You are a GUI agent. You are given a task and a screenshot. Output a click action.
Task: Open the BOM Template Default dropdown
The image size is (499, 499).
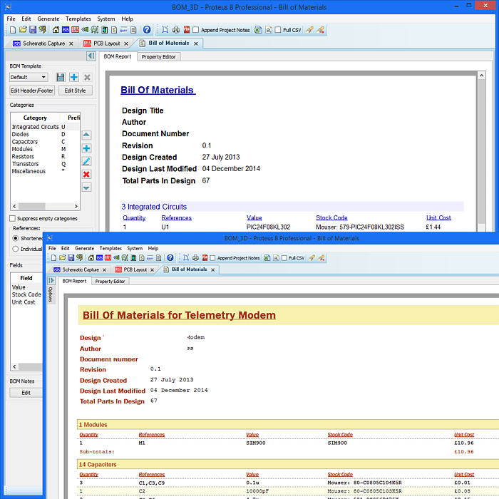pyautogui.click(x=29, y=77)
